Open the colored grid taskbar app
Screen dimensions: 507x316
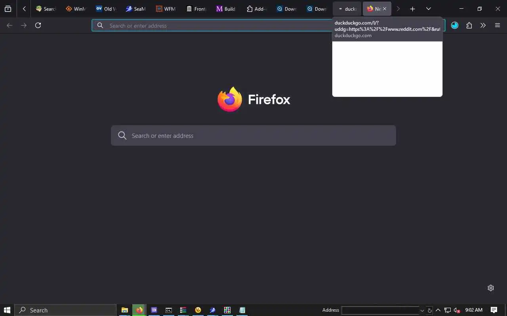coord(227,310)
